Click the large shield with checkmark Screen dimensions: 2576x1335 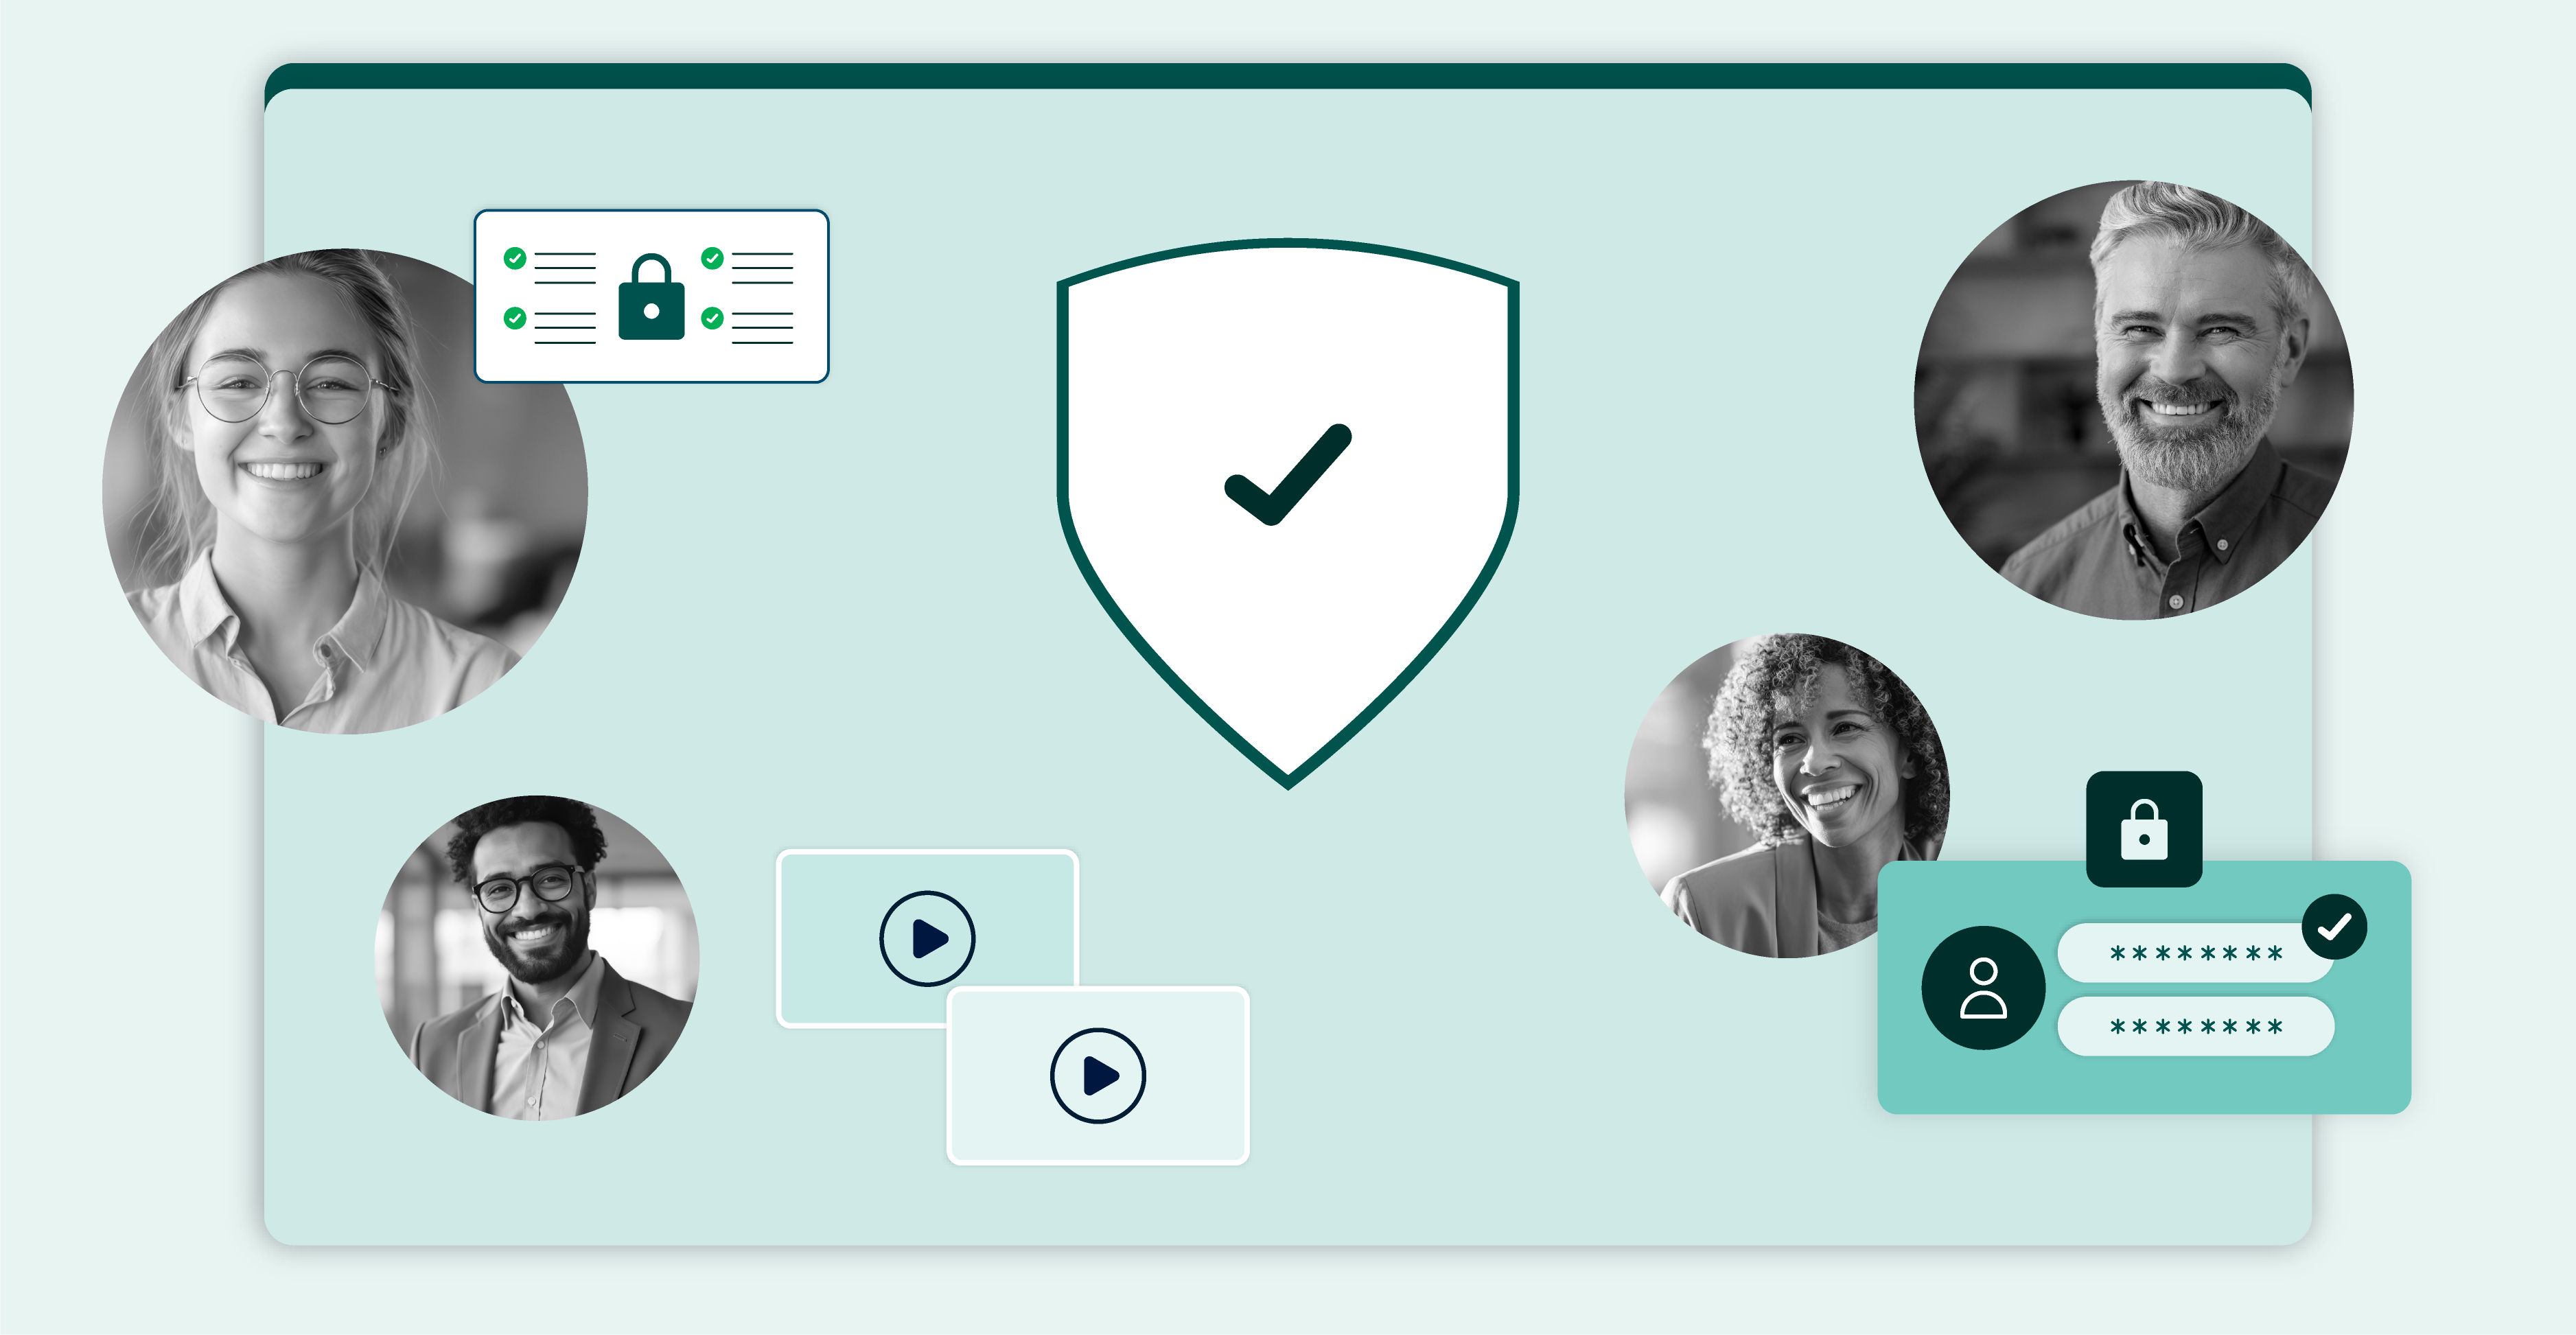(1288, 513)
